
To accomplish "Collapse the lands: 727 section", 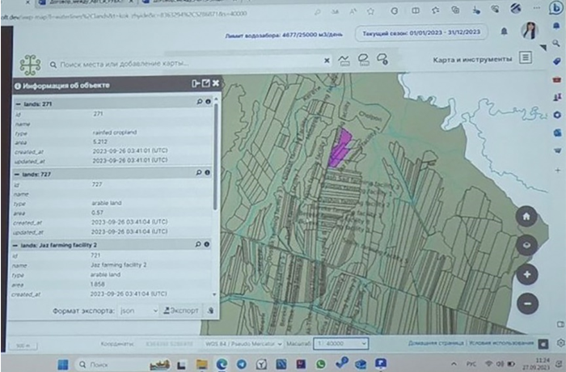I will point(19,173).
